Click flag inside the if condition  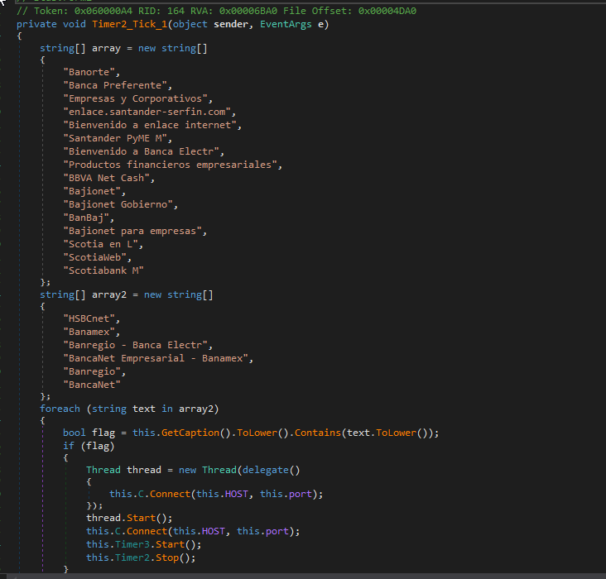98,446
